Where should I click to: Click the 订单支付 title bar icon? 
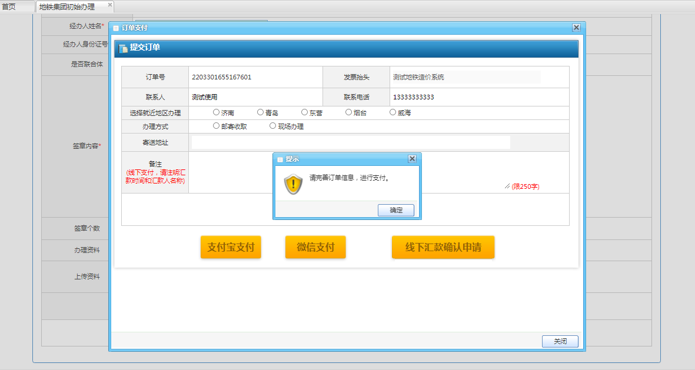[x=116, y=28]
